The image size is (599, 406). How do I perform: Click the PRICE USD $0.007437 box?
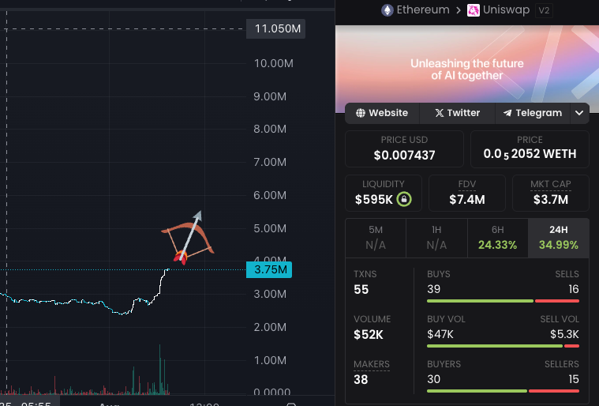coord(404,148)
